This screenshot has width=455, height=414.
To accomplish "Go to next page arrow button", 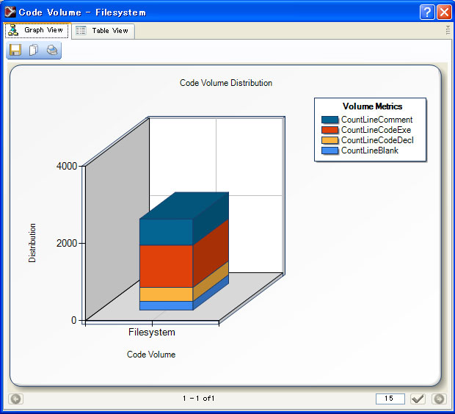I will tap(439, 399).
